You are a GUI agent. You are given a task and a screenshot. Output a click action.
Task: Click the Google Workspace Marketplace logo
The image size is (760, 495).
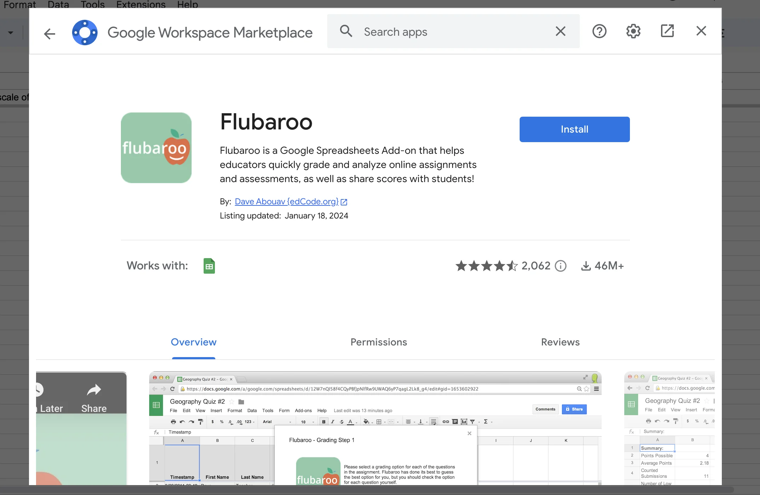pos(85,33)
